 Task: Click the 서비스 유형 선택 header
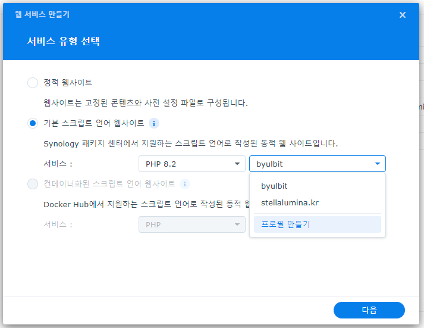pyautogui.click(x=63, y=42)
